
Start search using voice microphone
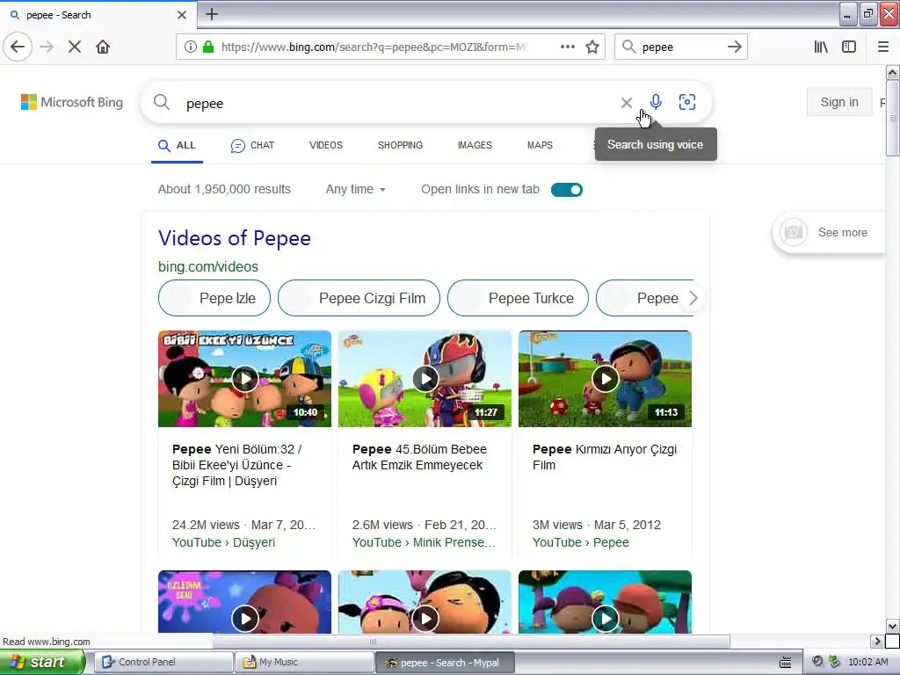point(656,102)
